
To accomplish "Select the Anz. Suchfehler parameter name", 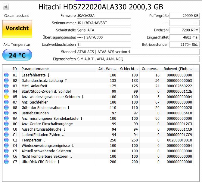I will pyautogui.click(x=35, y=102).
